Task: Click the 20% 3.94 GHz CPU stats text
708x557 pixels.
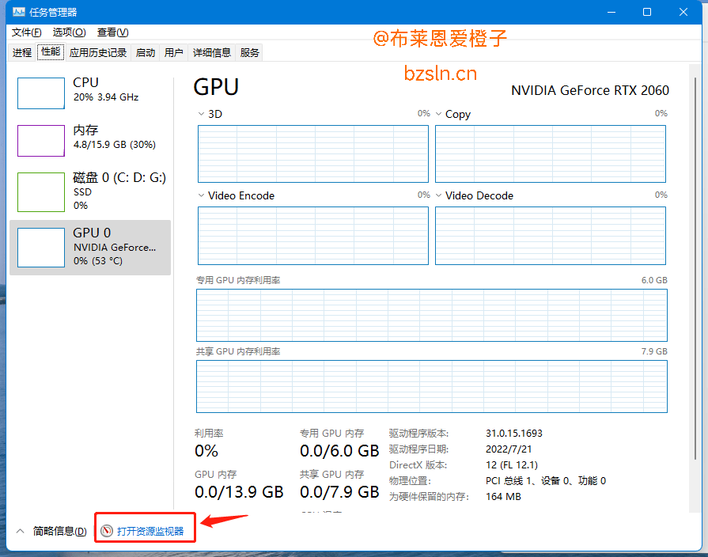Action: (x=106, y=97)
